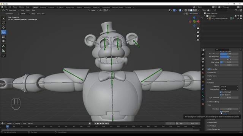This screenshot has width=243, height=136.
Task: Select rendered viewport shading mode
Action: tap(196, 10)
